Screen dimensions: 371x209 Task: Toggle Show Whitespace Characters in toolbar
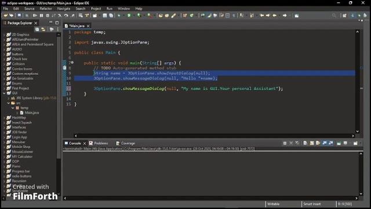[x=234, y=16]
